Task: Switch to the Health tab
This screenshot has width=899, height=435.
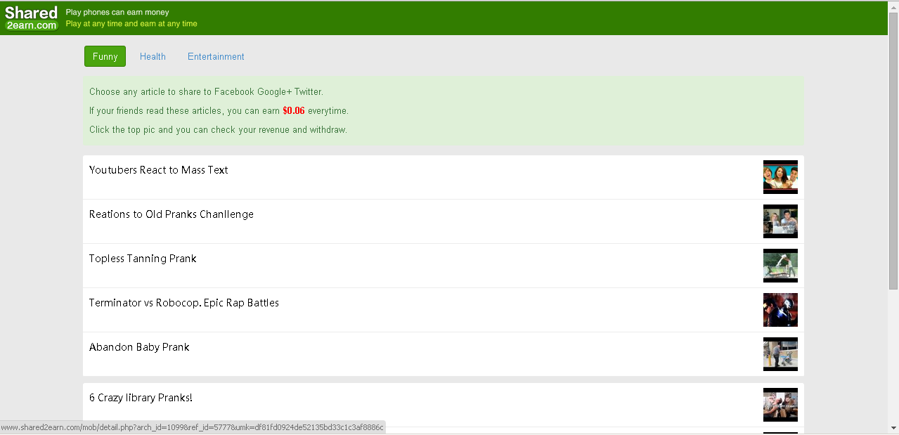Action: 153,56
